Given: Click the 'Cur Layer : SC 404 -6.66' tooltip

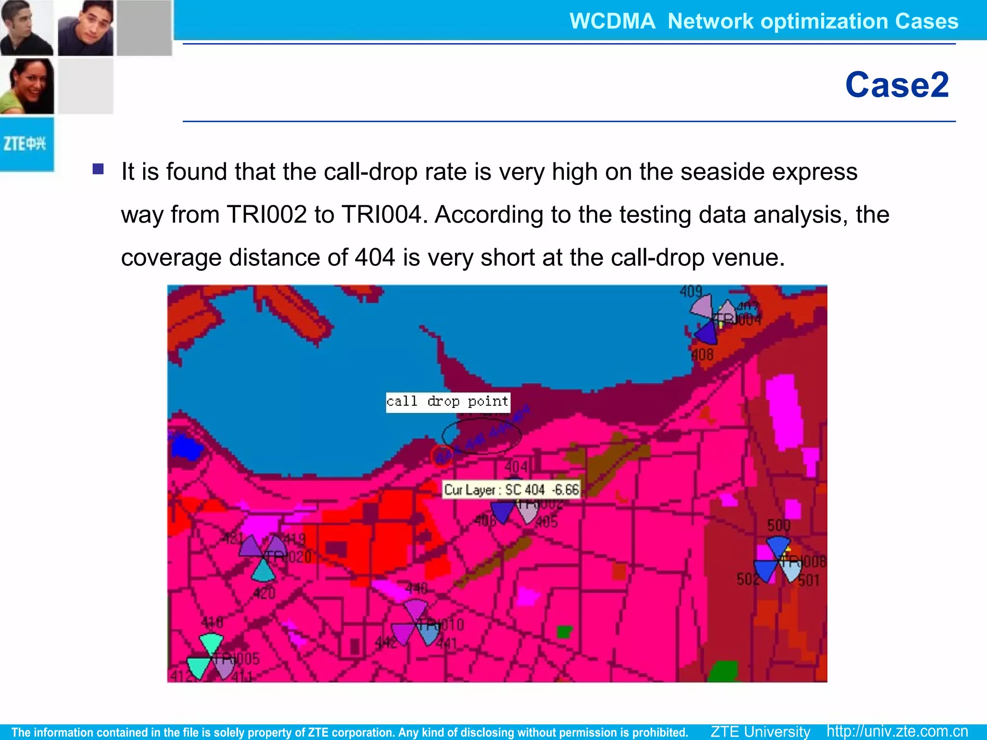Looking at the screenshot, I should click(x=511, y=489).
